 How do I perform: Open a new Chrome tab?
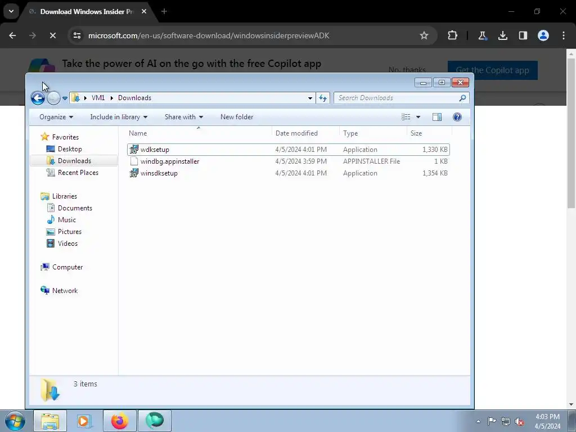click(x=164, y=11)
